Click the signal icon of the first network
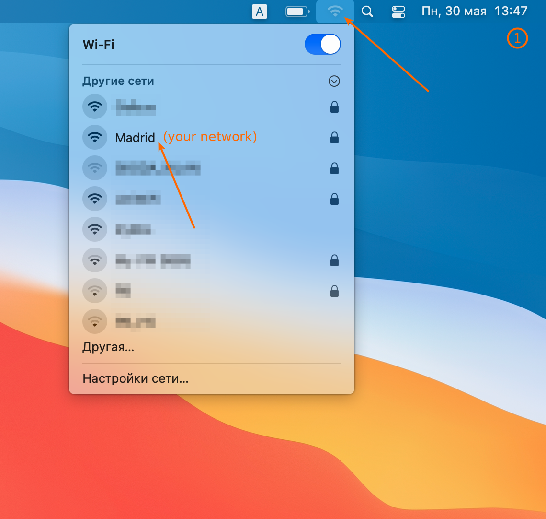 tap(95, 107)
